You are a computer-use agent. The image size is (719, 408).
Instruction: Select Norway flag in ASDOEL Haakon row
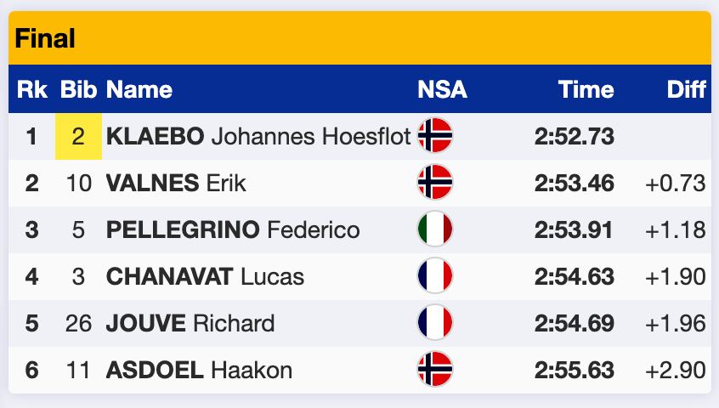(x=434, y=369)
